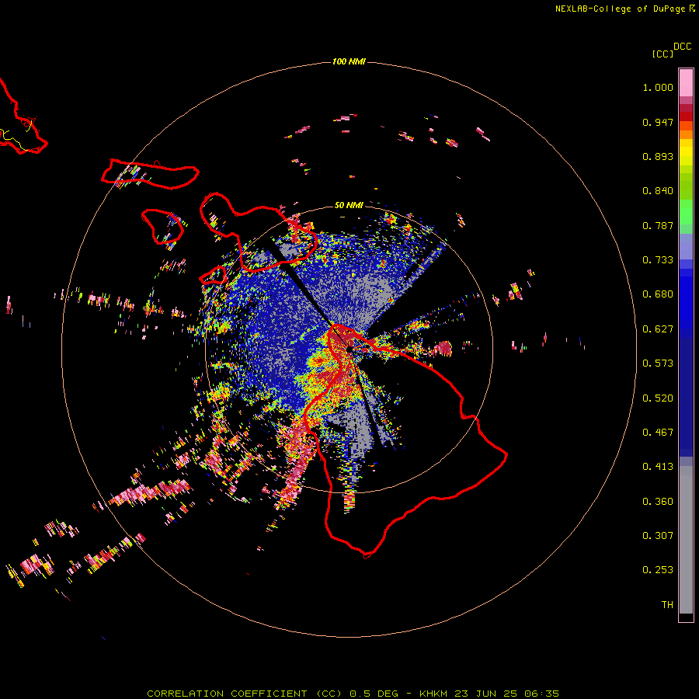Pick the yellow band of the color bar

(x=686, y=152)
